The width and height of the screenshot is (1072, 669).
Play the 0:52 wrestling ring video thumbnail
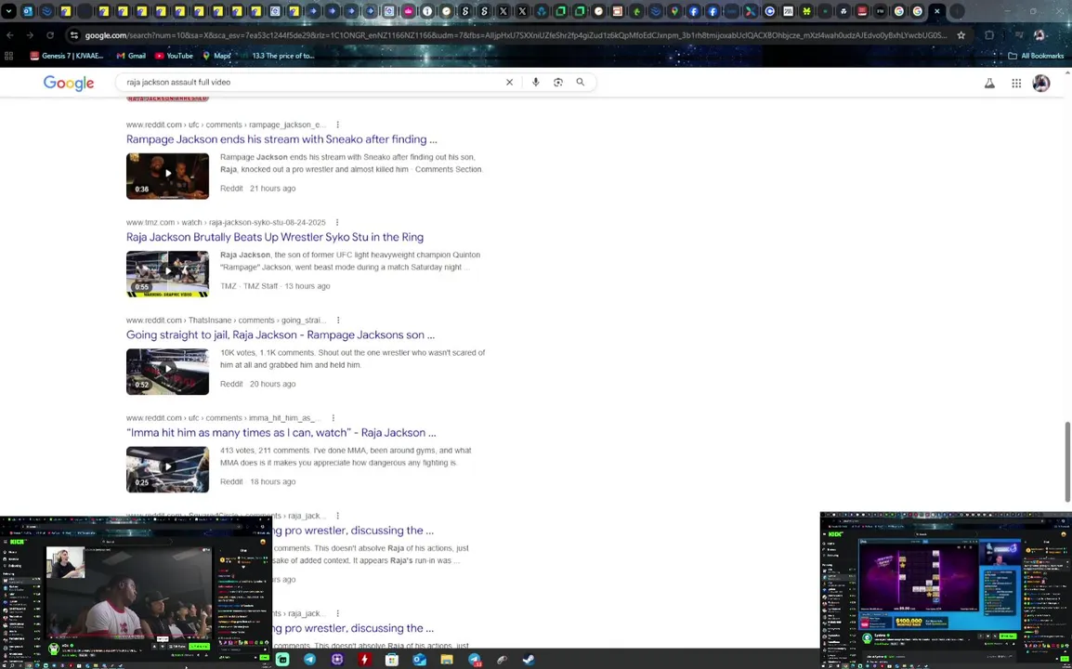pyautogui.click(x=167, y=372)
